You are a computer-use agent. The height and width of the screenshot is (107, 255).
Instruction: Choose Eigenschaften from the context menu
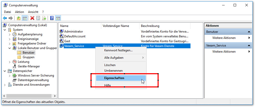click(114, 78)
